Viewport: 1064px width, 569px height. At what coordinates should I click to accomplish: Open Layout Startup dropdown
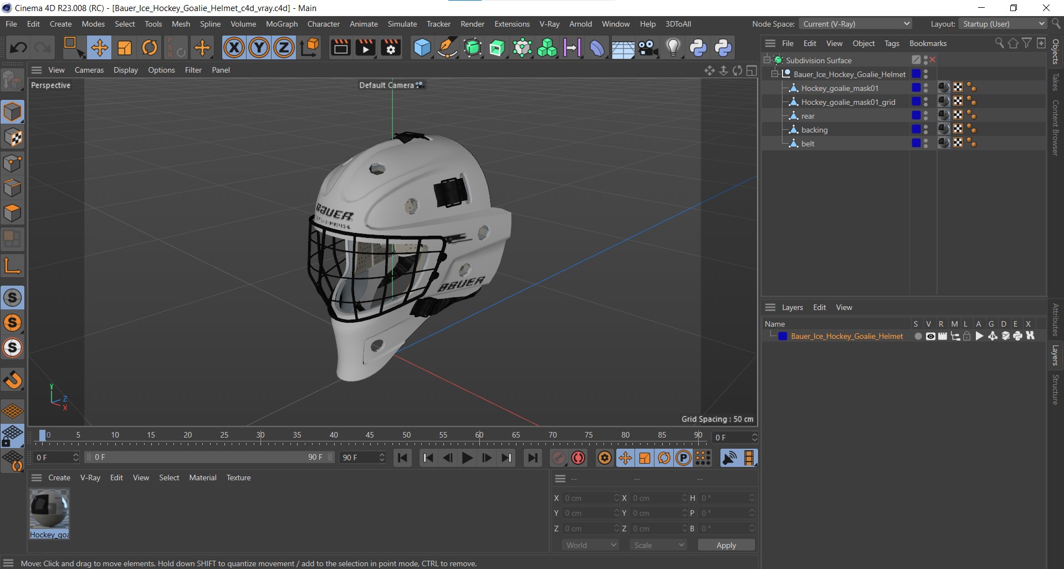click(x=1003, y=24)
